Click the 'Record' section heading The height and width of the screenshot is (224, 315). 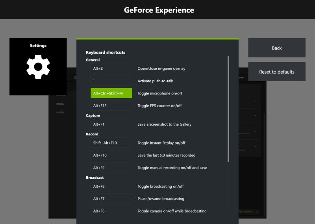click(92, 134)
